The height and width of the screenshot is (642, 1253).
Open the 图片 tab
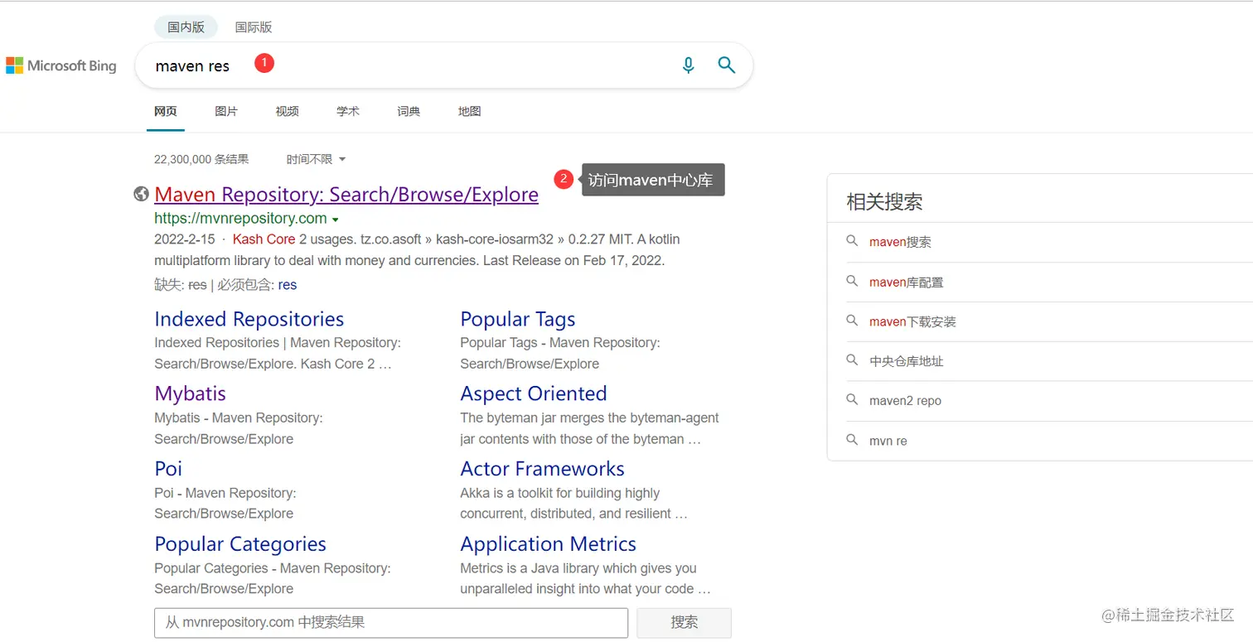(226, 111)
